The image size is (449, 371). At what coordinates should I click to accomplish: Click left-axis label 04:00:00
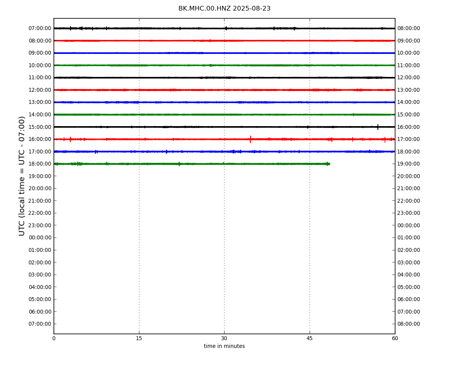[x=40, y=287]
